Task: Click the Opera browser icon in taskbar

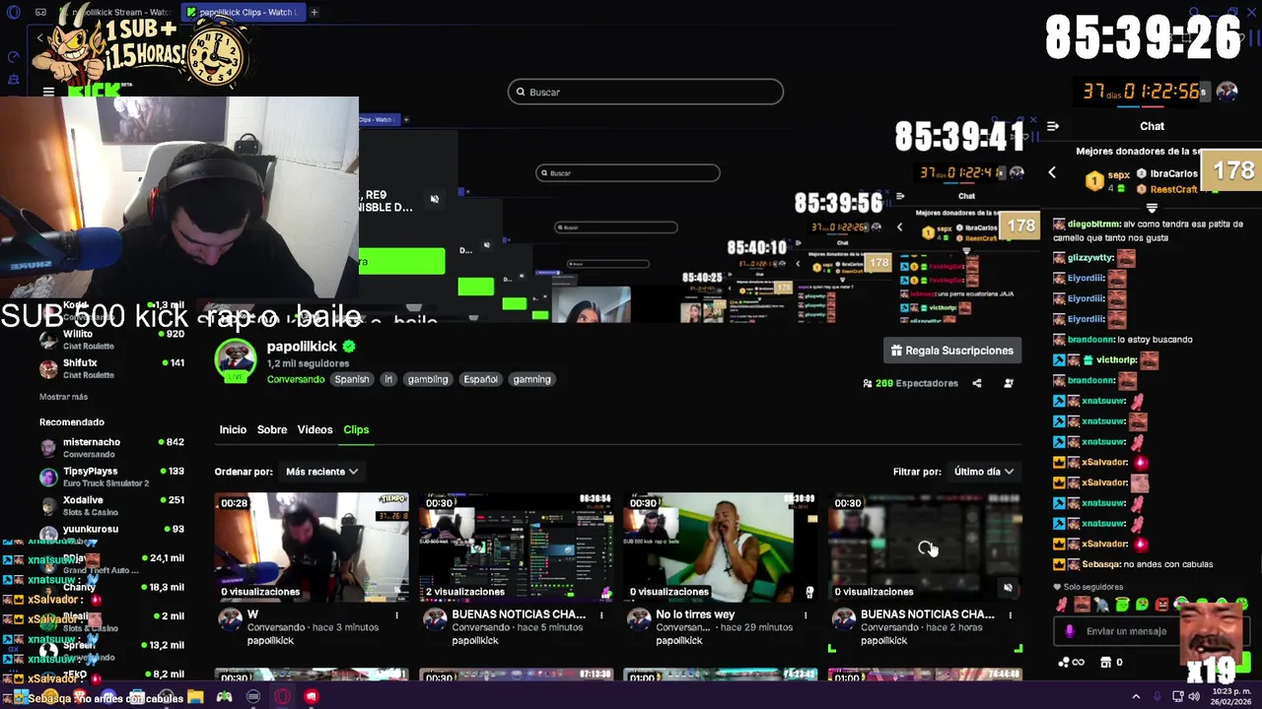Action: point(283,697)
